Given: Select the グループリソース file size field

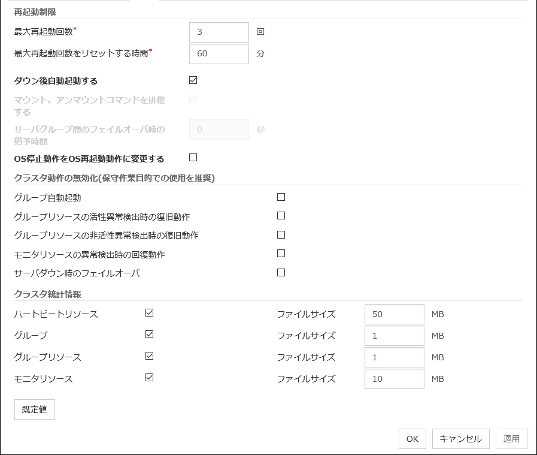Looking at the screenshot, I should tap(394, 357).
